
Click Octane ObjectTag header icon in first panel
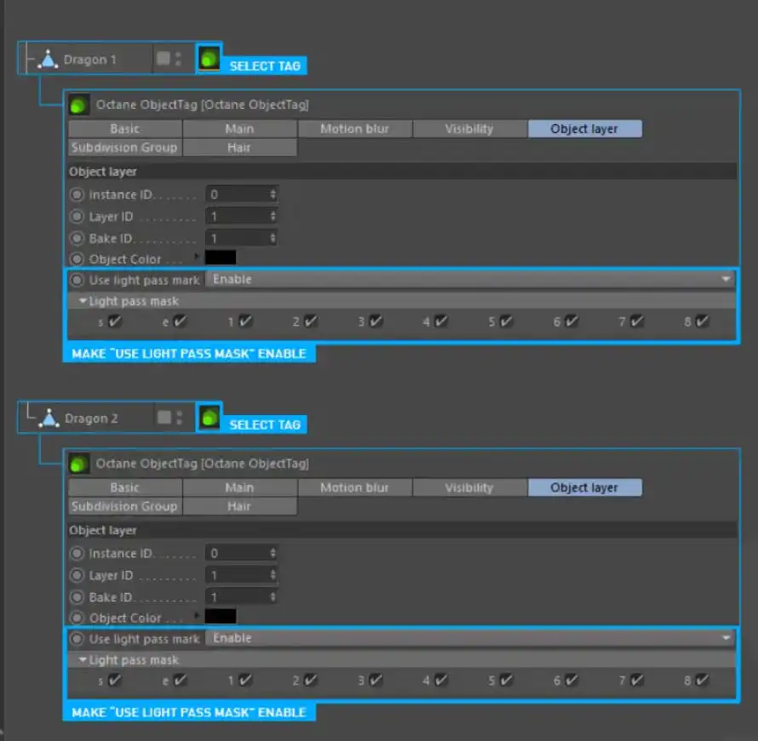[x=79, y=105]
